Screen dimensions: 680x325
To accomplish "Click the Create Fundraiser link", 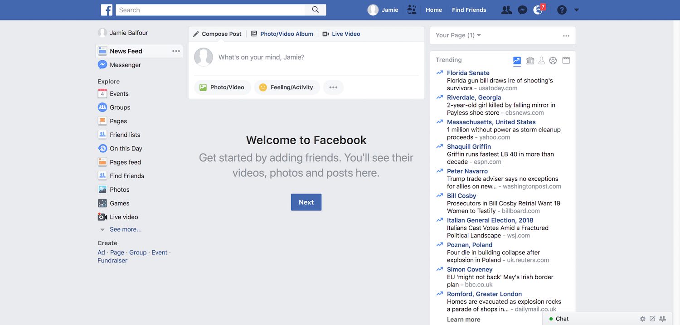I will pyautogui.click(x=112, y=261).
